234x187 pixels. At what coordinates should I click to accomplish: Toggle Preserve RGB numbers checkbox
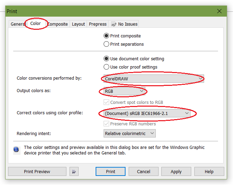coord(106,124)
